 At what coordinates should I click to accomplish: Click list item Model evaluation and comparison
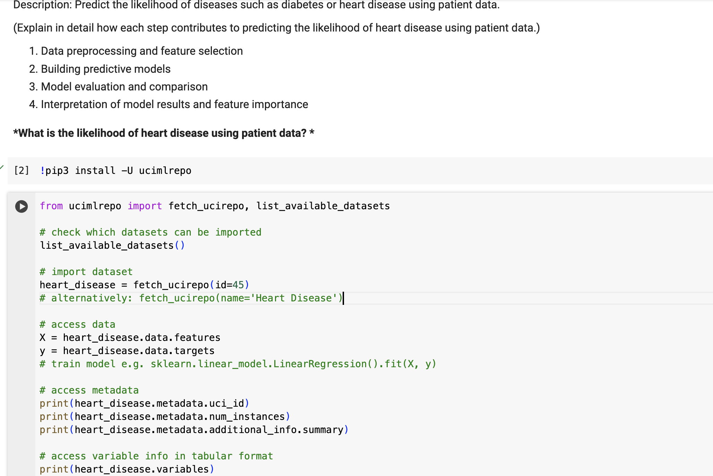[x=124, y=87]
